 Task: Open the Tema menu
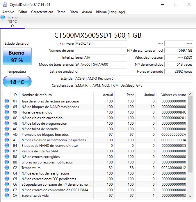click(x=61, y=12)
